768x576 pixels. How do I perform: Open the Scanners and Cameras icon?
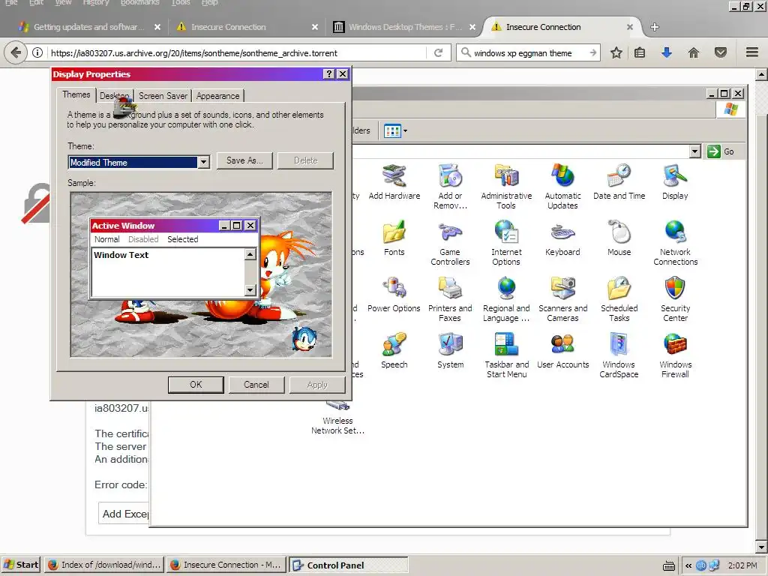pos(562,299)
